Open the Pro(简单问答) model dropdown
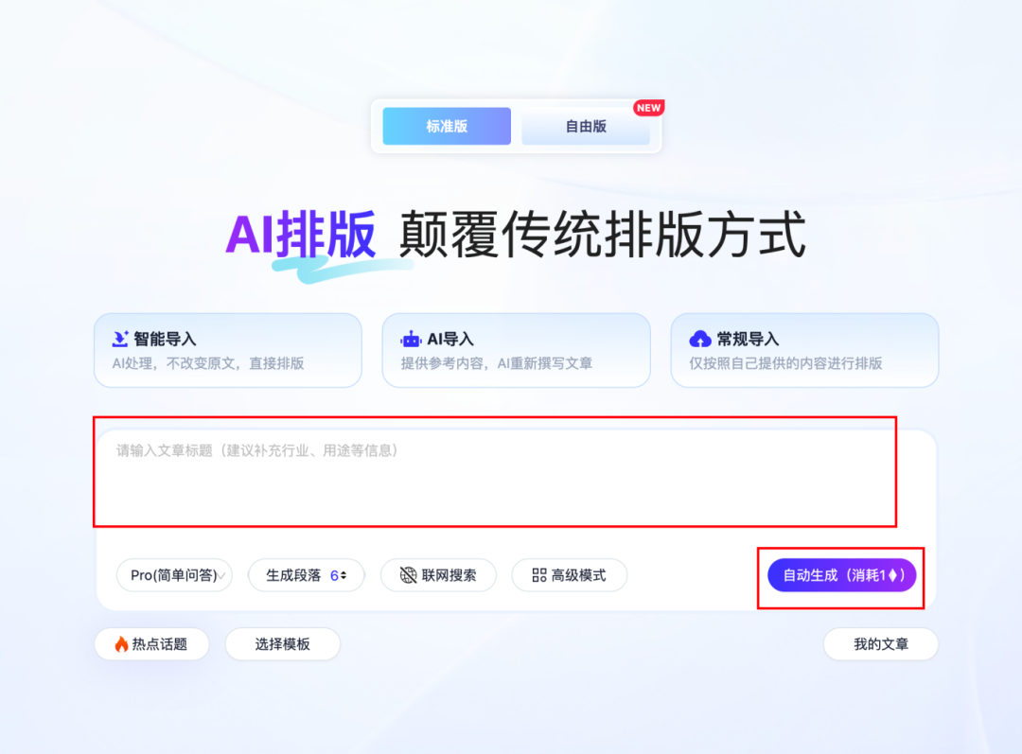 tap(174, 575)
